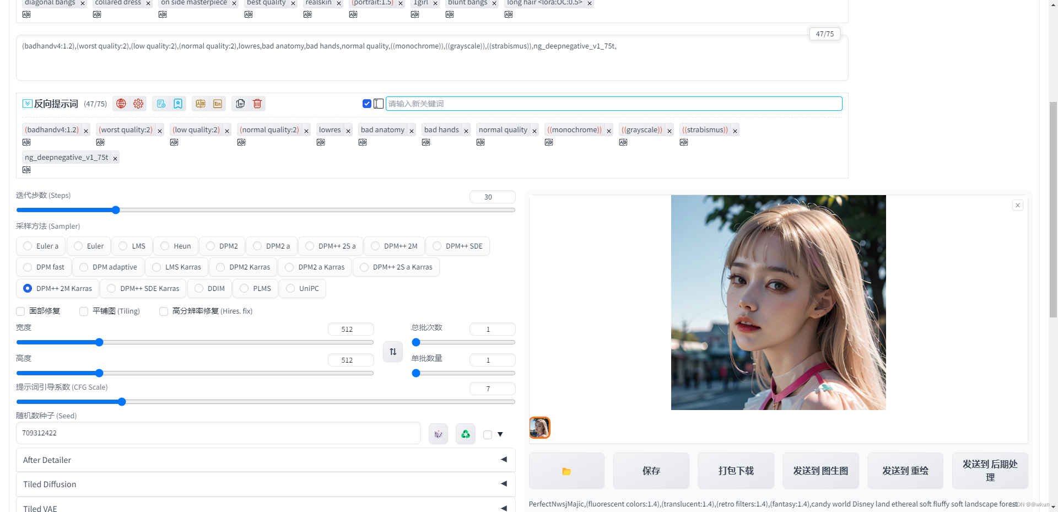Remove the (worst quality:2) tag

click(x=160, y=131)
